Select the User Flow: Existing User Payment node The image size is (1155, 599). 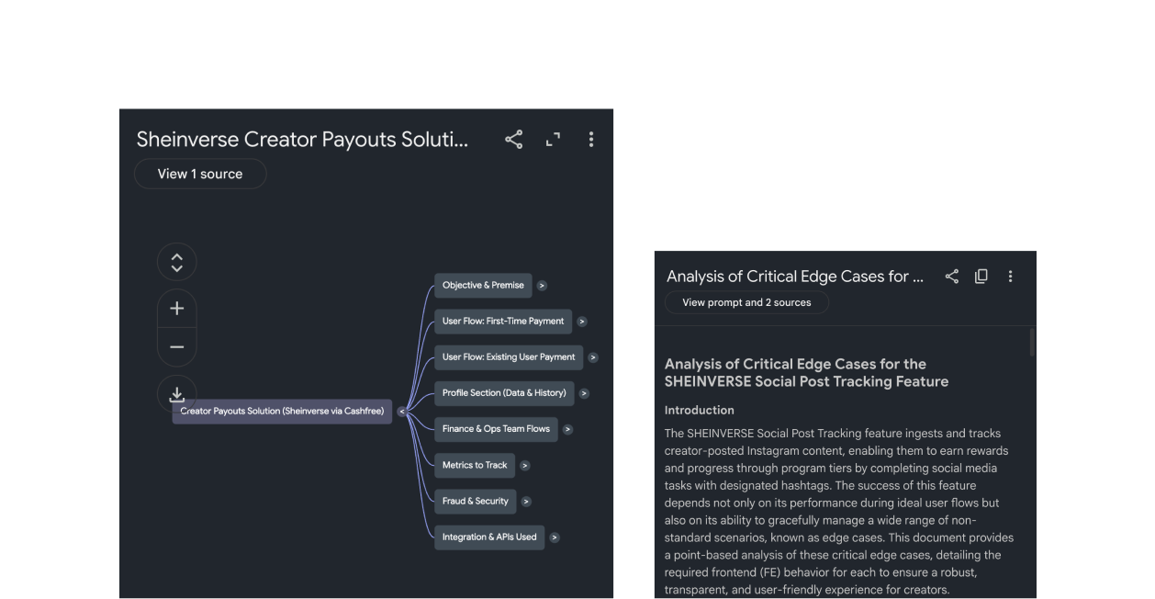509,357
